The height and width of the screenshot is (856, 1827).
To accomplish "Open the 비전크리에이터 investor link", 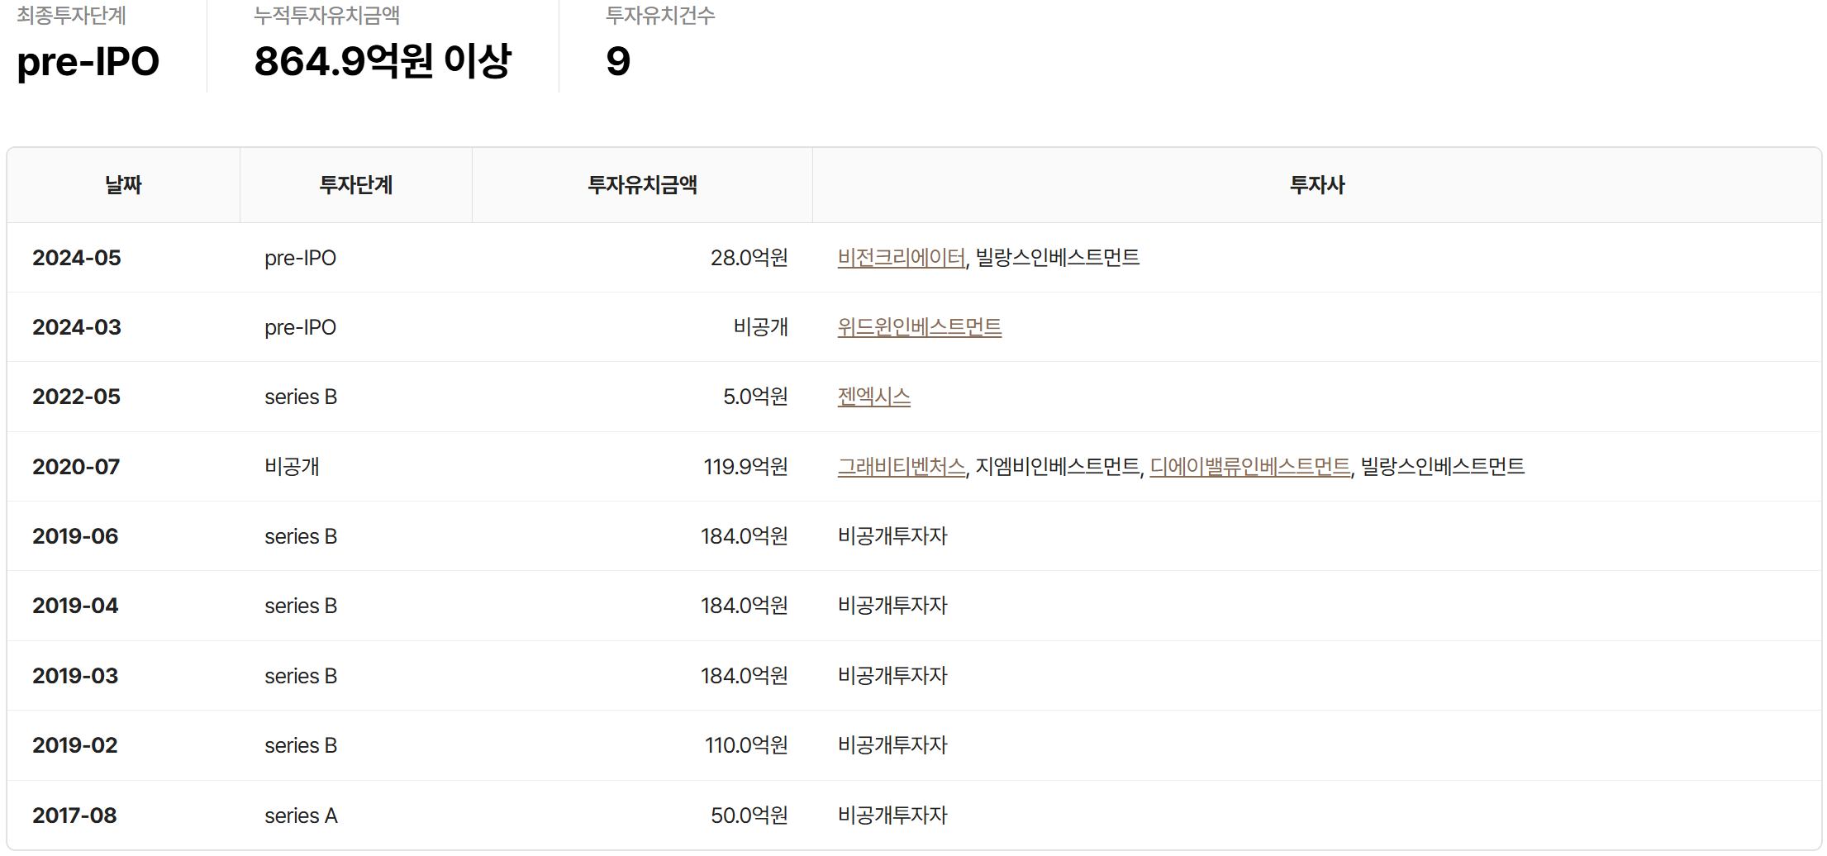I will click(901, 258).
